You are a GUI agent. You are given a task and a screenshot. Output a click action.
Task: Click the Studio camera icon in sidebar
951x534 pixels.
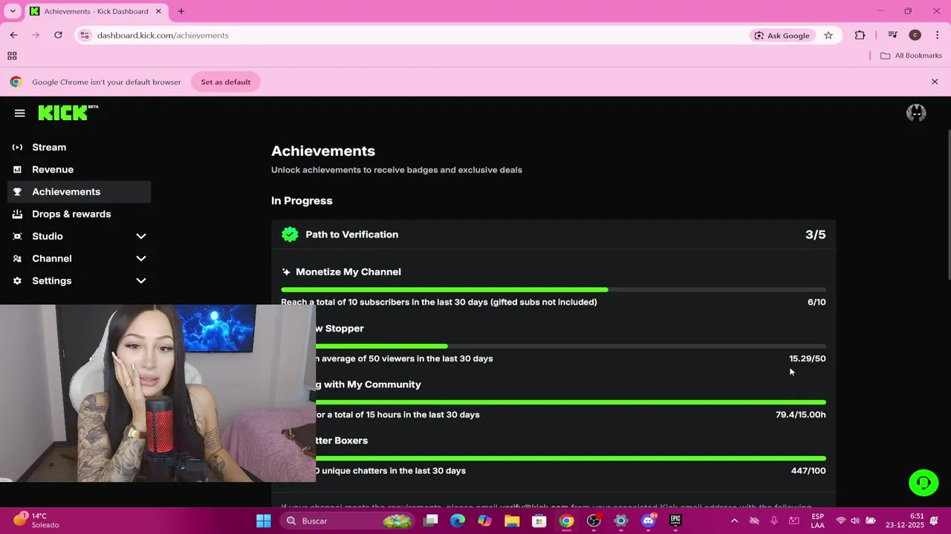17,236
